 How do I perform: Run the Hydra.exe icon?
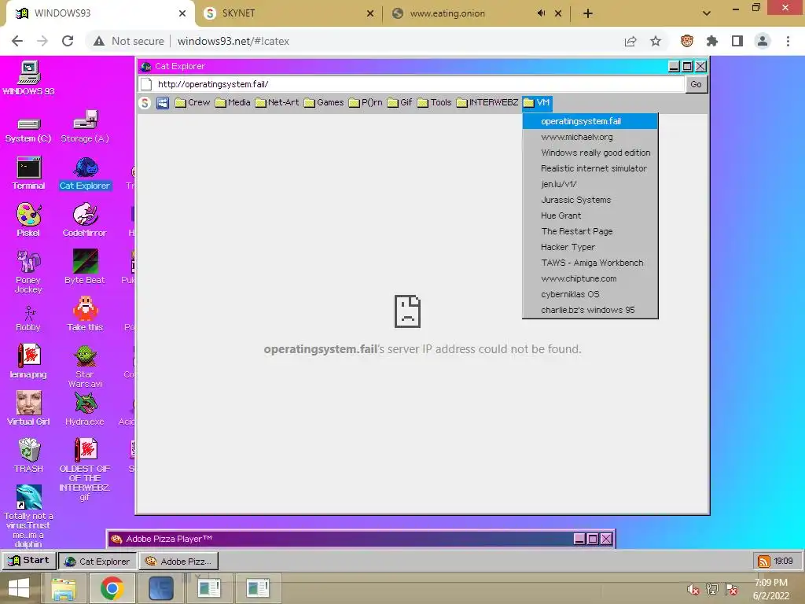point(85,408)
